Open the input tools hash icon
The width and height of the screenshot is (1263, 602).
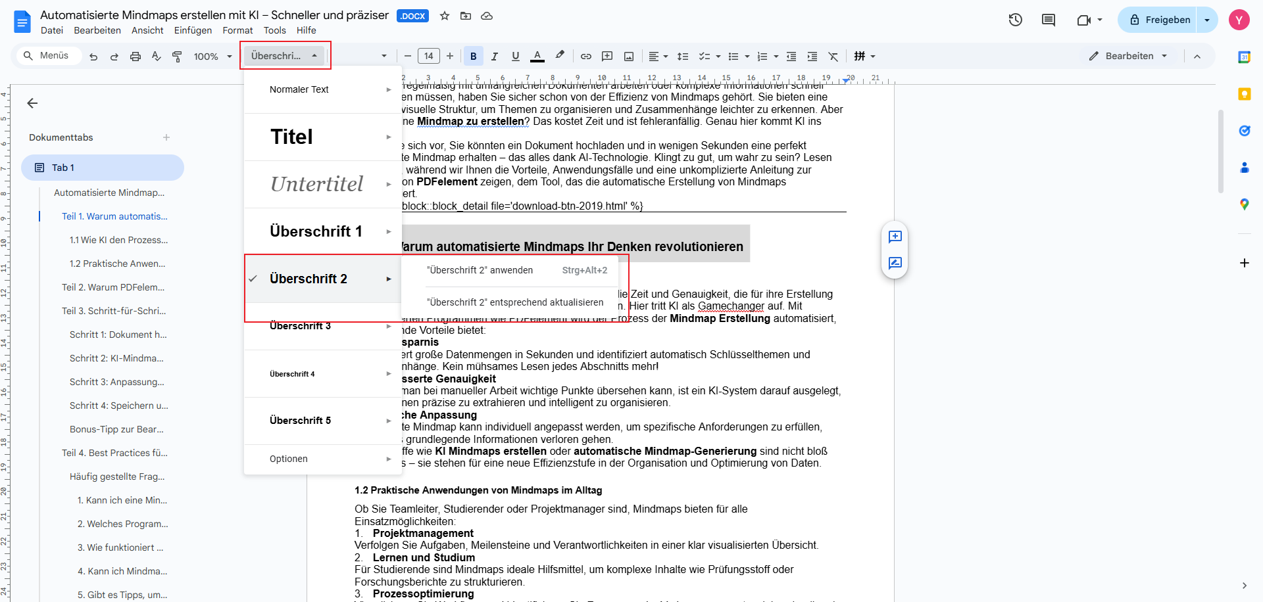(x=860, y=57)
